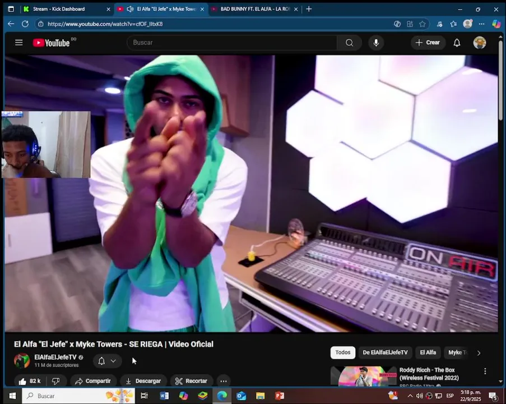
Task: Add this page to favorites star
Action: 422,24
